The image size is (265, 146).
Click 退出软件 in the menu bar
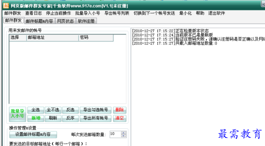pyautogui.click(x=217, y=13)
